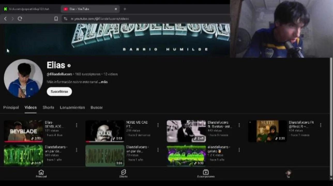The height and width of the screenshot is (186, 333).
Task: Click the '160 suscriptores' text
Action: 88,74
